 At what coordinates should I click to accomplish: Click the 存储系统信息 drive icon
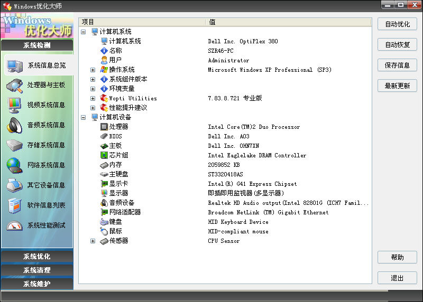(14, 145)
